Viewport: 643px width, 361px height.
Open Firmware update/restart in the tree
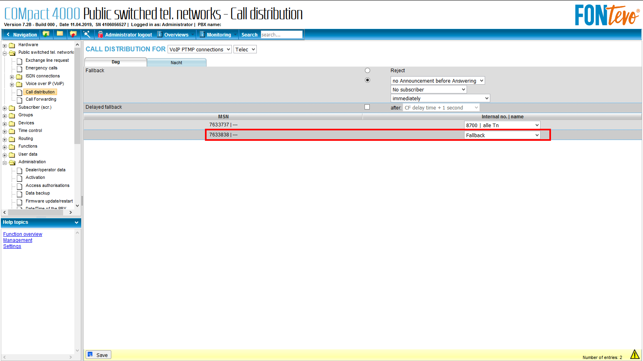[x=49, y=201]
